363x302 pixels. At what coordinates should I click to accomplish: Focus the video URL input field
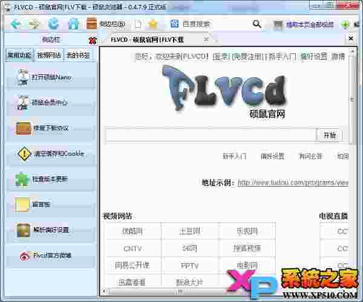click(x=211, y=135)
